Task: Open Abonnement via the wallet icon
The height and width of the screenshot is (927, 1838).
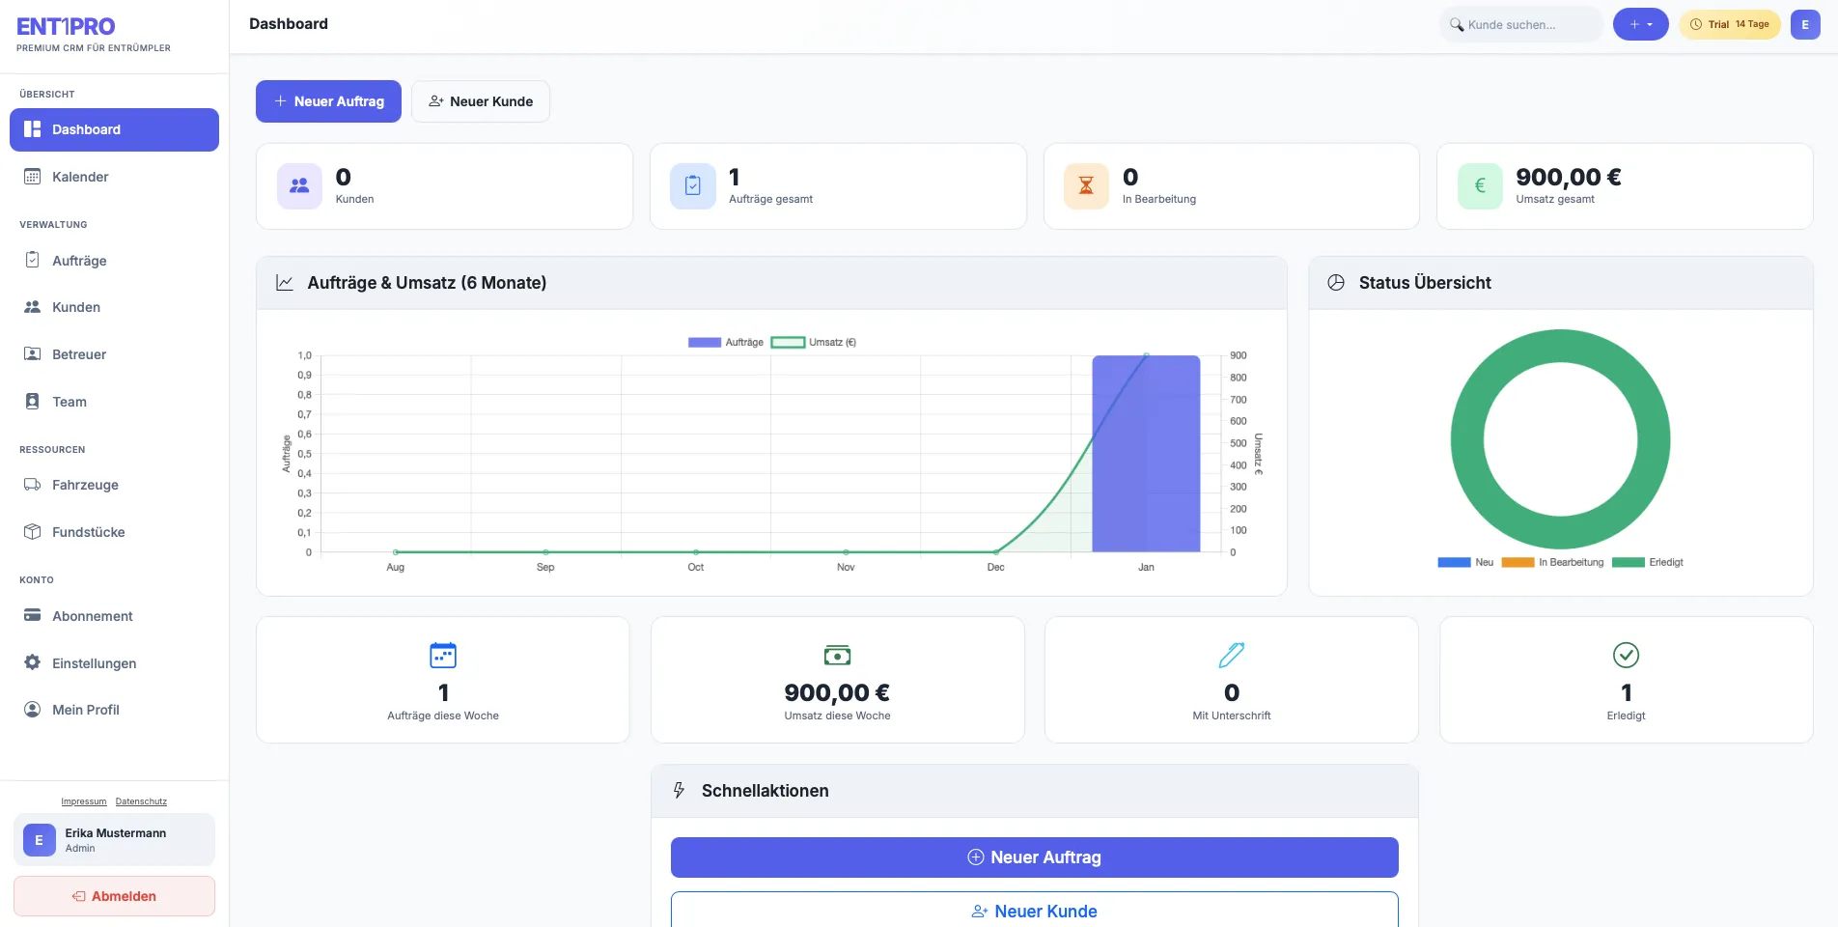Action: 32,616
